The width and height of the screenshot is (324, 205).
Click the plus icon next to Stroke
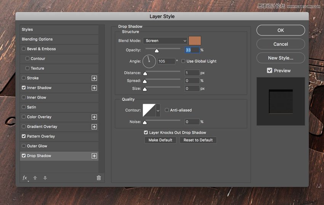point(94,78)
